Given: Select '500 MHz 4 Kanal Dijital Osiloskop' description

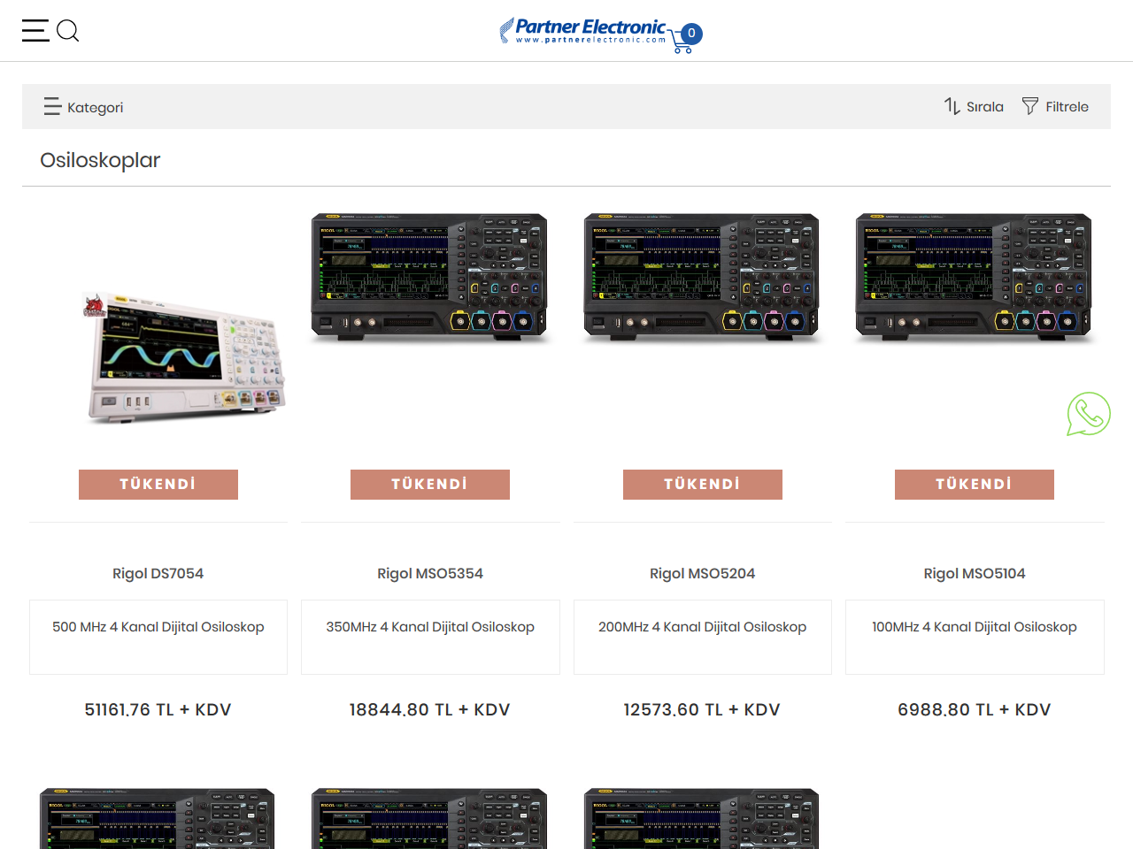Looking at the screenshot, I should [x=158, y=627].
